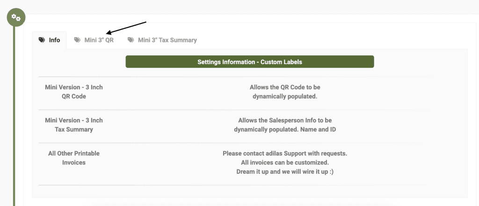The height and width of the screenshot is (206, 479).
Task: Click Settings Information - Custom Labels banner
Action: 250,62
